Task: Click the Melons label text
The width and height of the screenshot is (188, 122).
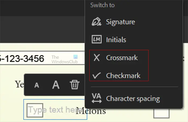Action: (91, 111)
